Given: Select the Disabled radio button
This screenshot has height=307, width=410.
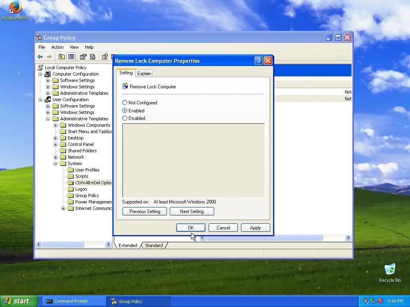Looking at the screenshot, I should click(125, 118).
